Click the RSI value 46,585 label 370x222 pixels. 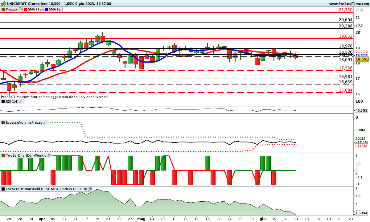click(361, 110)
